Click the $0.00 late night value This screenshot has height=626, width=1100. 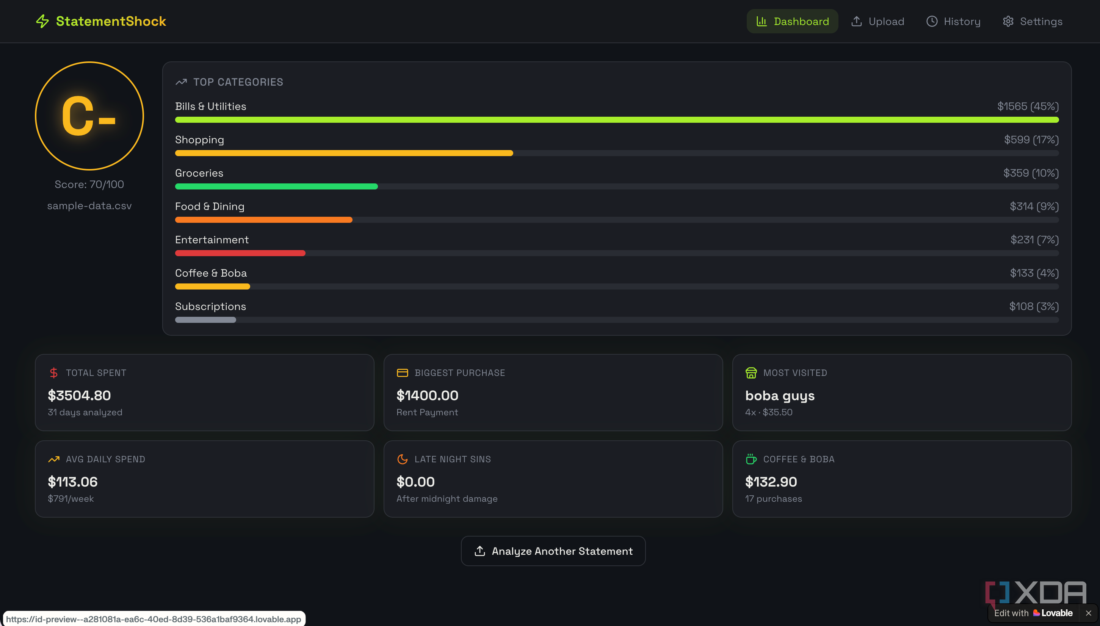pyautogui.click(x=415, y=482)
